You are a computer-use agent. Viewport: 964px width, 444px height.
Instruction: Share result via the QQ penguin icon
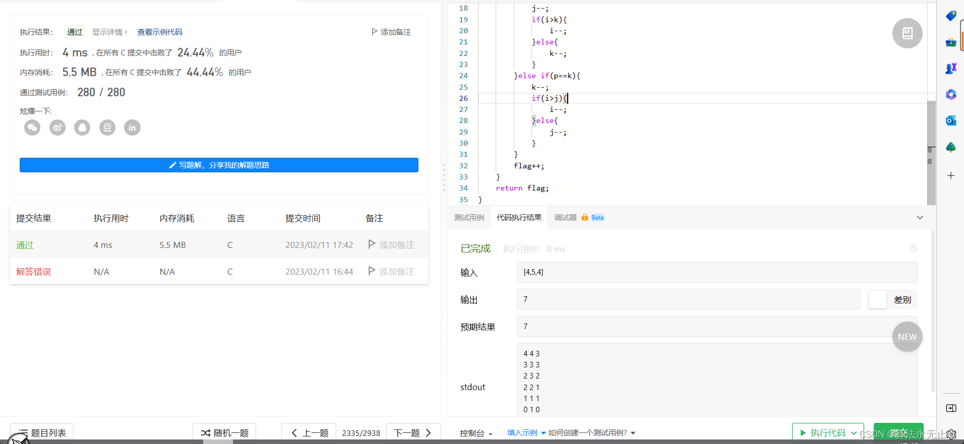pyautogui.click(x=82, y=128)
